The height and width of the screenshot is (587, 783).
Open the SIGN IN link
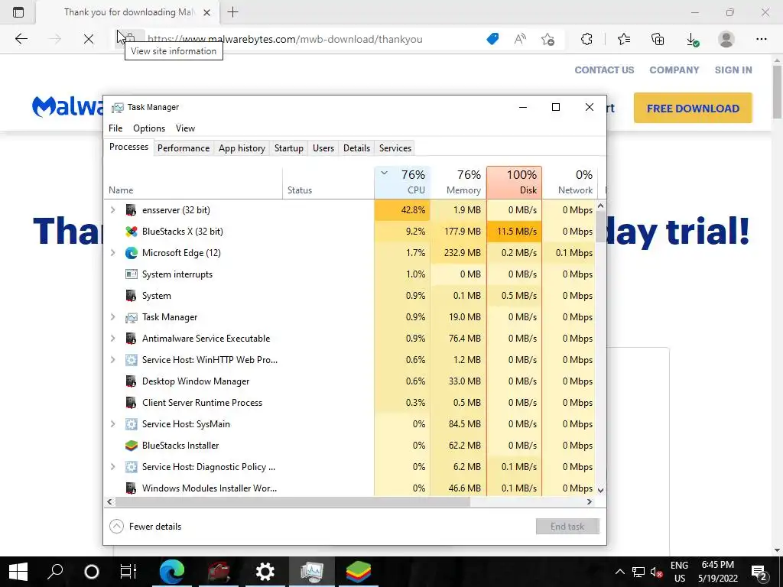coord(733,70)
